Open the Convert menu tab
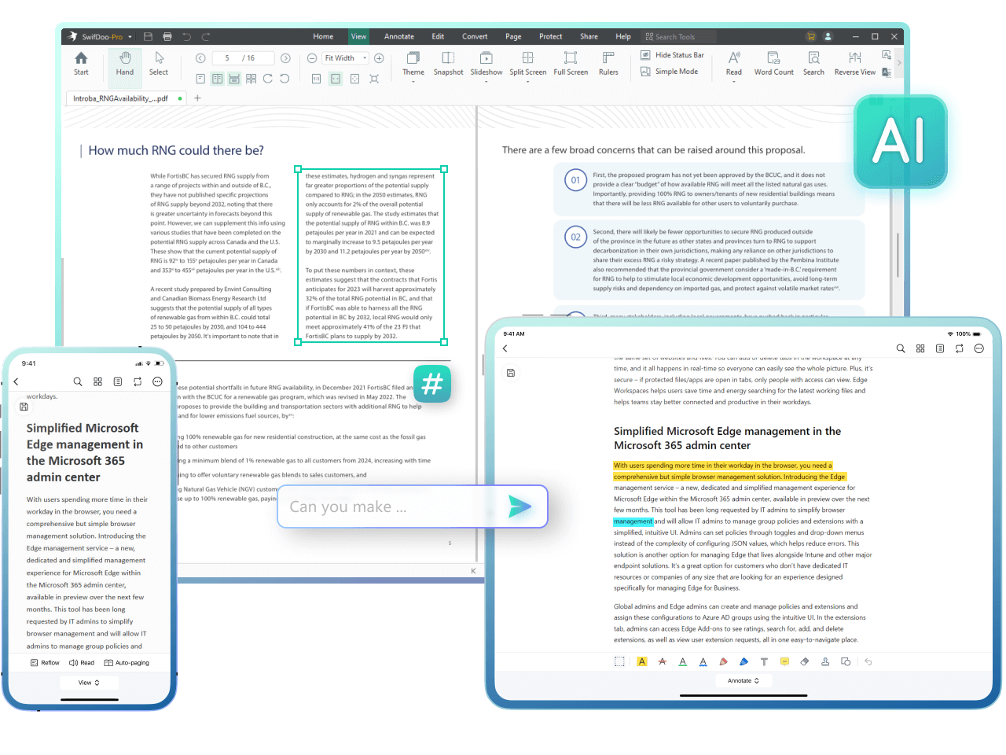 tap(475, 37)
